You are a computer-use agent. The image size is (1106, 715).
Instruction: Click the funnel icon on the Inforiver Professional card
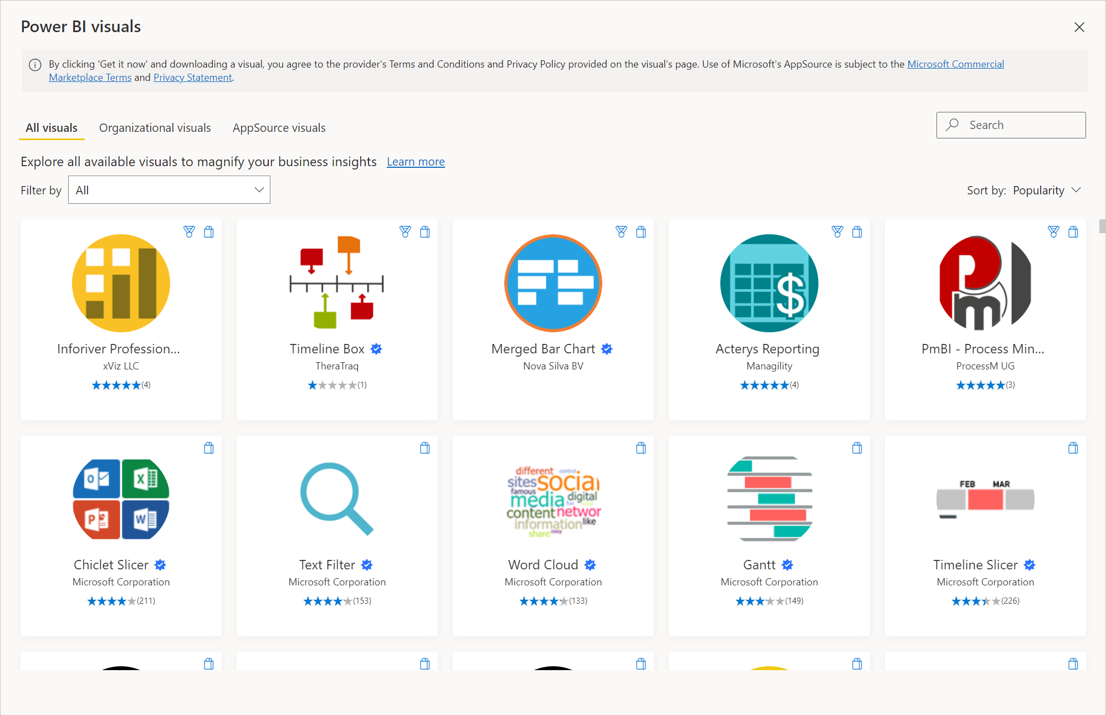coord(190,232)
